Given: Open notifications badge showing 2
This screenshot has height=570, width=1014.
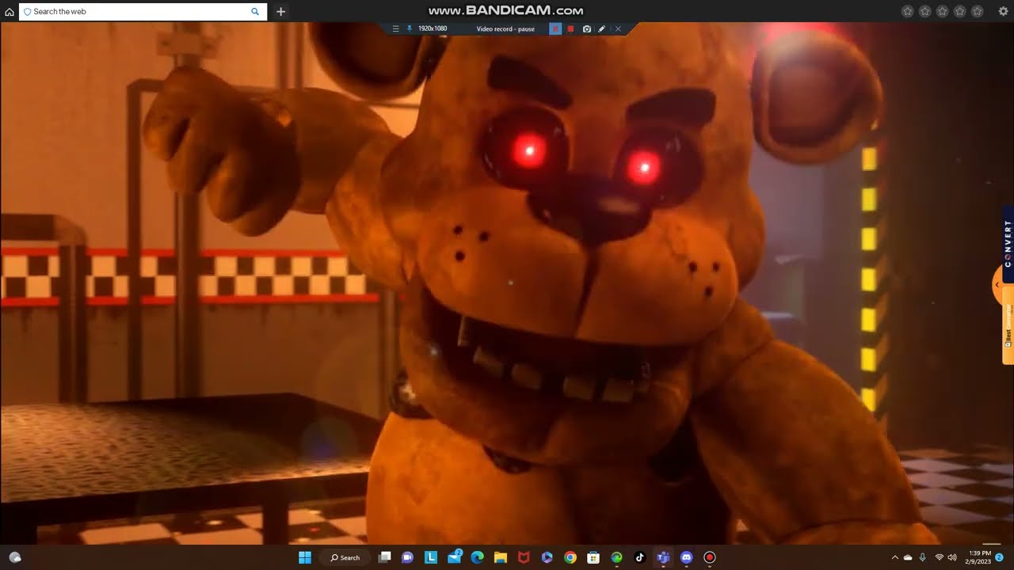Looking at the screenshot, I should point(1000,557).
